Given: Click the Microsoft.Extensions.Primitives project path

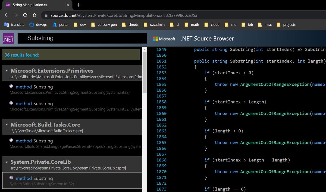Looking at the screenshot, I should coord(76,77).
